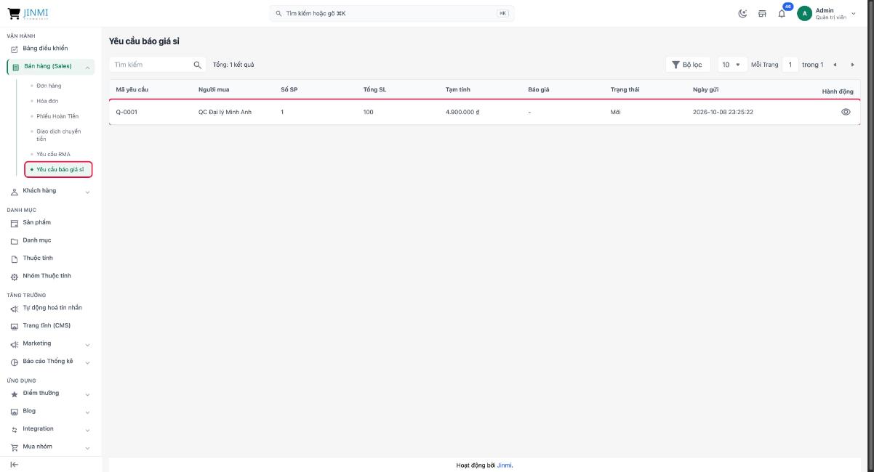Open the Admin account dropdown

[x=826, y=13]
